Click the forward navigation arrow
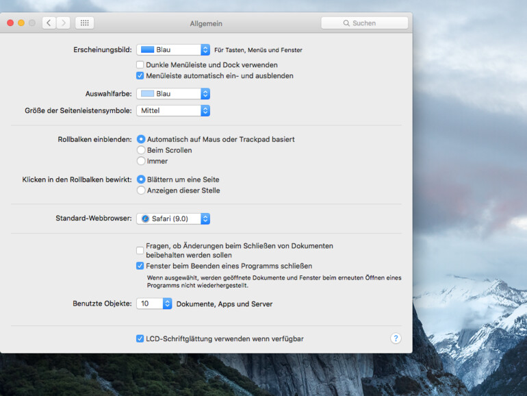This screenshot has height=396, width=527. click(x=63, y=23)
